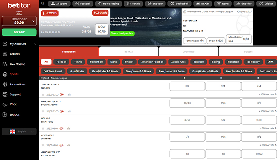Expand +166 Markets for Crystal Palace match

(x=268, y=94)
